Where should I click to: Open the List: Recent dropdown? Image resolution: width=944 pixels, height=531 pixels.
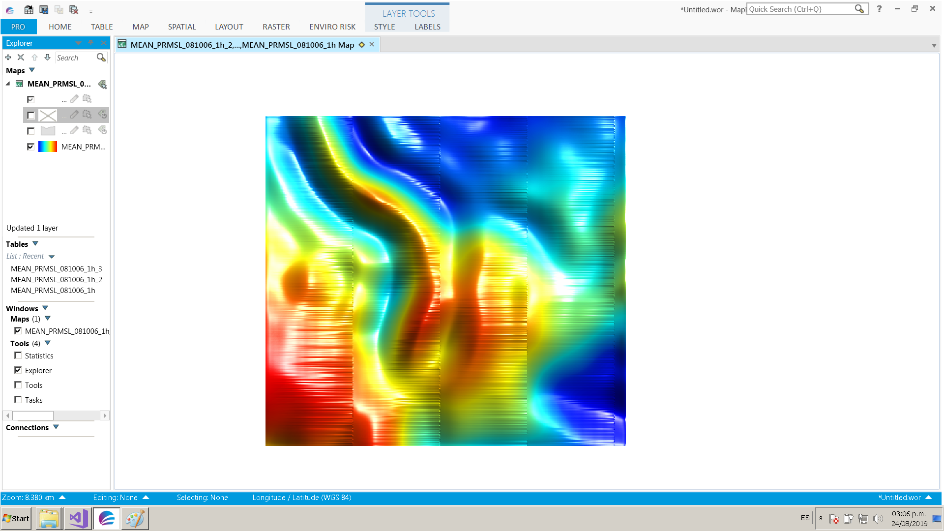click(x=52, y=257)
